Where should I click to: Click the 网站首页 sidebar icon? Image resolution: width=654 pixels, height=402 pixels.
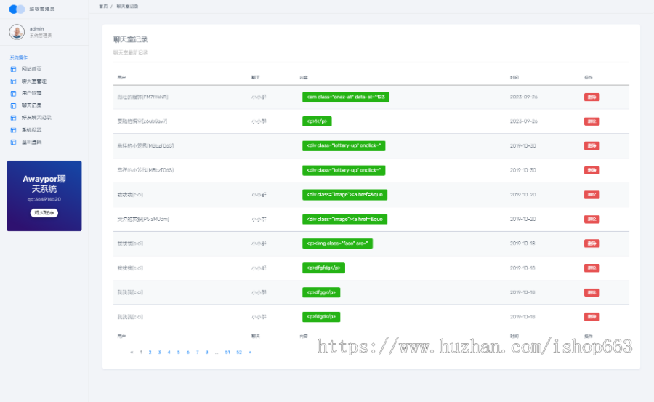pyautogui.click(x=13, y=69)
